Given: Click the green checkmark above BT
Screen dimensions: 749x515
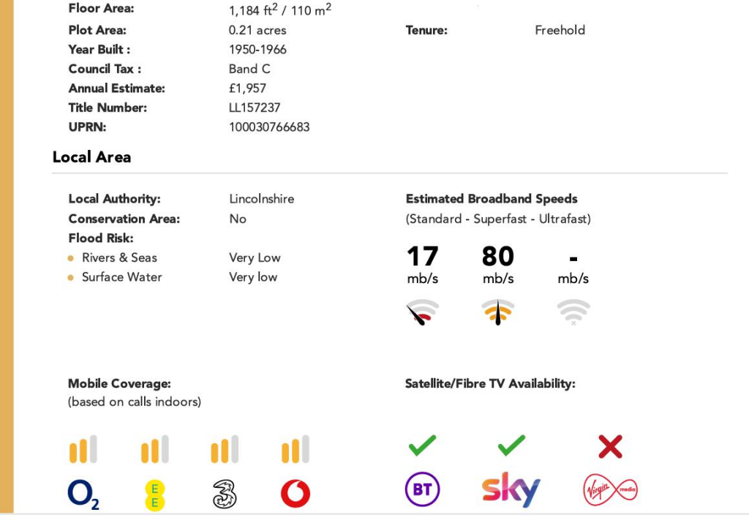Looking at the screenshot, I should [x=422, y=445].
